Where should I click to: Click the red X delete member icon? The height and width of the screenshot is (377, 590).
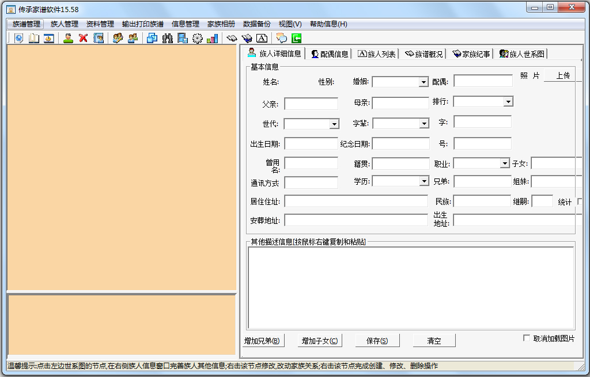coord(83,38)
